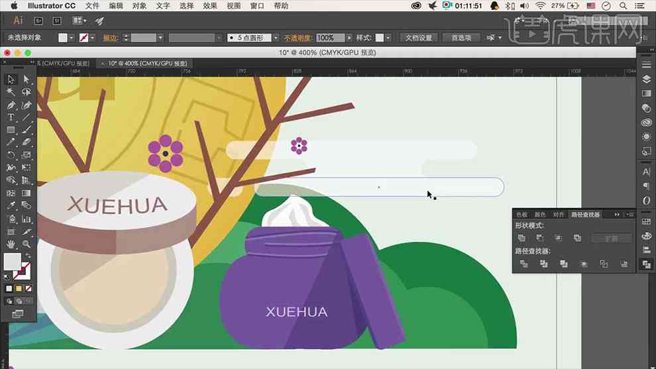Click the 首选项 button
The height and width of the screenshot is (369, 656).
pos(461,38)
